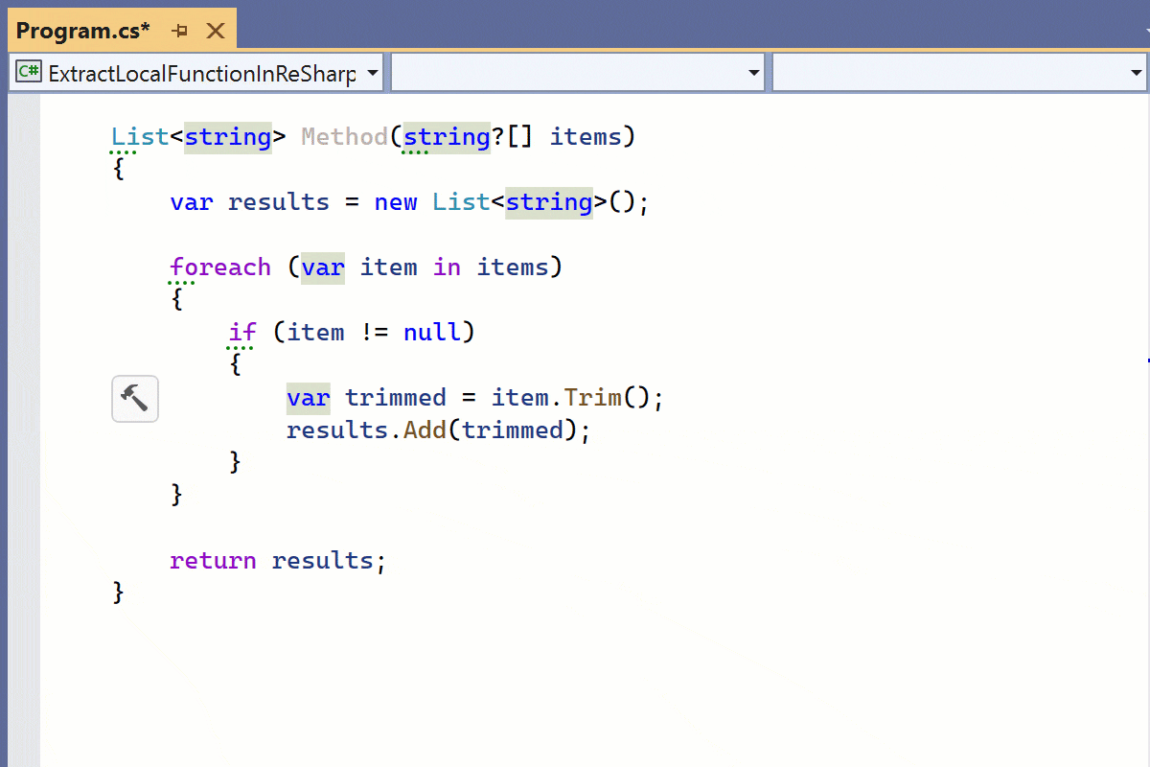The width and height of the screenshot is (1150, 767).
Task: Open the hammer quick actions icon
Action: tap(135, 399)
